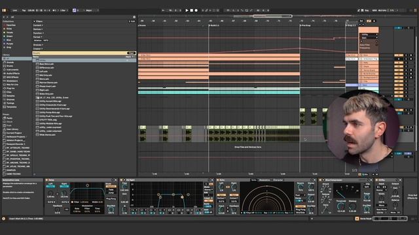Clear the Results with the Clear button
Viewport: 419px width, 235px height.
(x=131, y=53)
